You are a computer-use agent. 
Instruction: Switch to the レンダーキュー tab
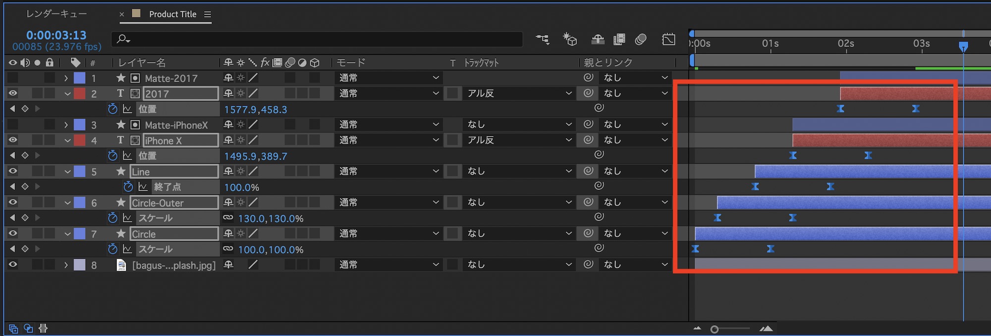56,14
